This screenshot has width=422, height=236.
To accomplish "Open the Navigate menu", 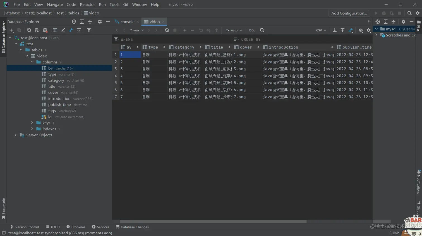I will pos(55,4).
